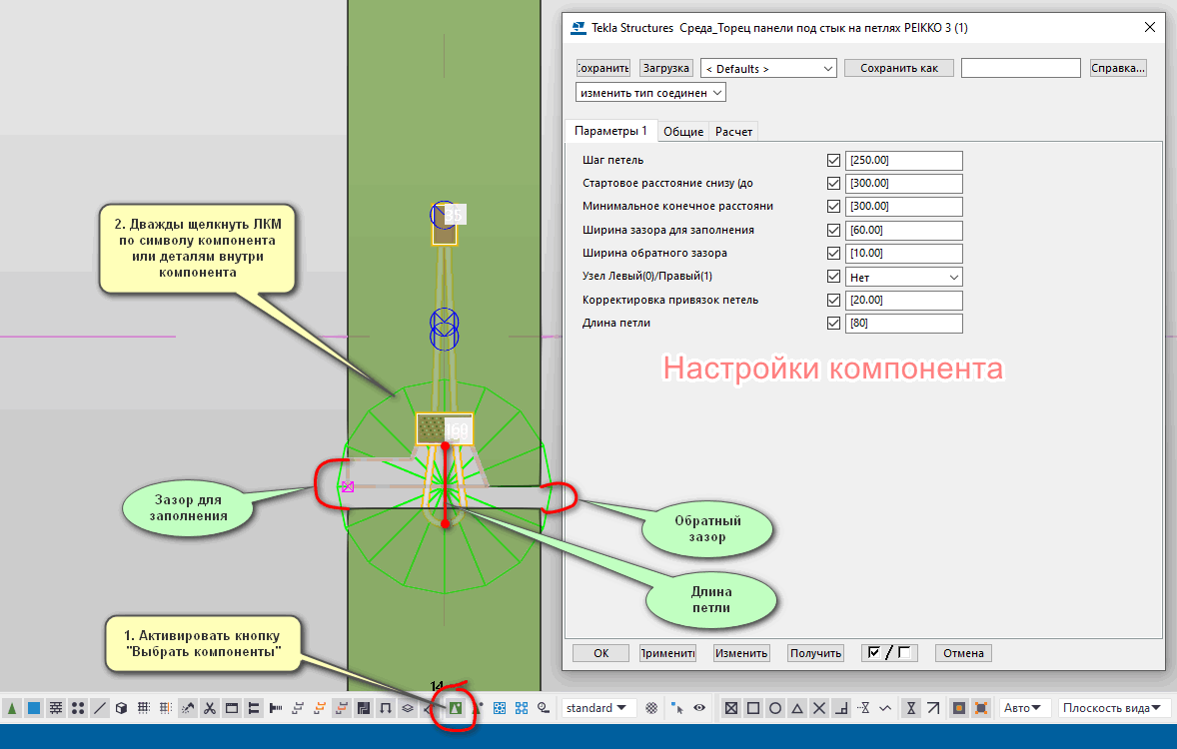1177x749 pixels.
Task: Switch to the 'Параметры 1' tab
Action: tap(610, 131)
